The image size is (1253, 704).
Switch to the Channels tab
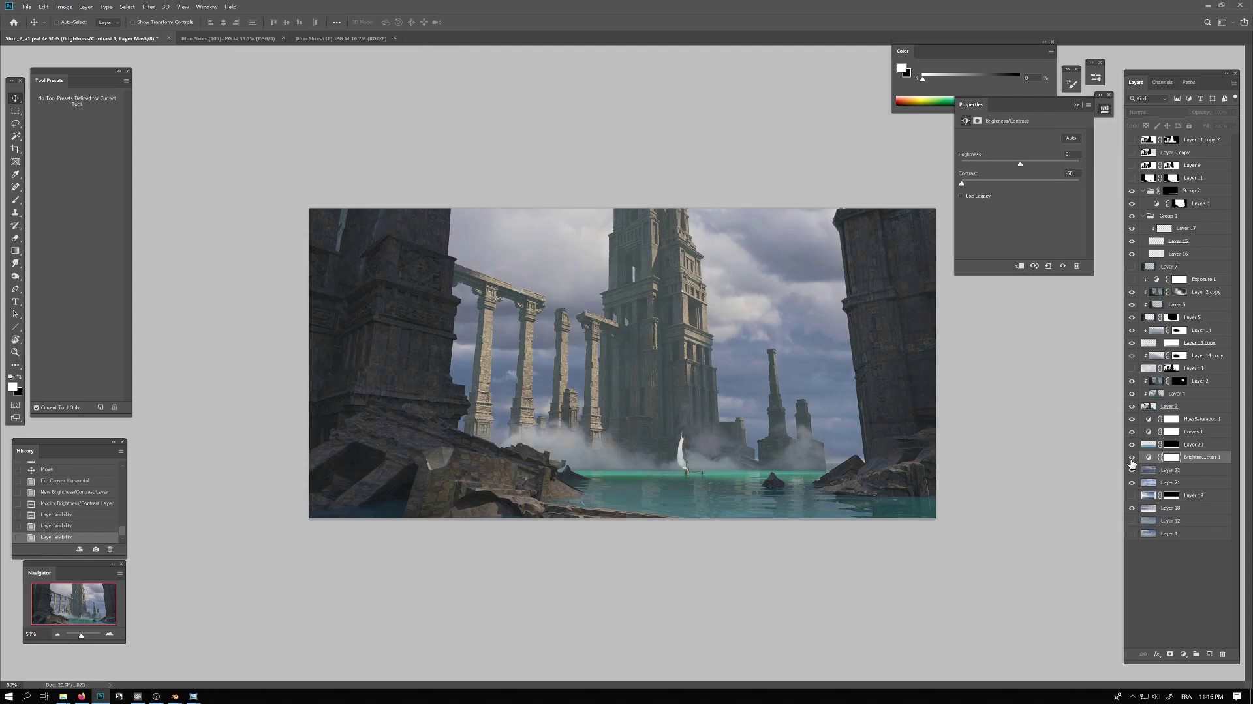(1162, 82)
